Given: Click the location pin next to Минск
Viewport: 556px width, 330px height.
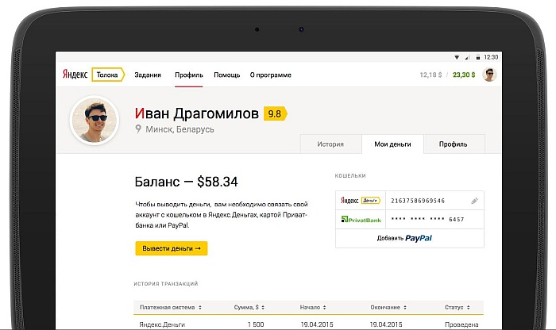Looking at the screenshot, I should (x=138, y=129).
